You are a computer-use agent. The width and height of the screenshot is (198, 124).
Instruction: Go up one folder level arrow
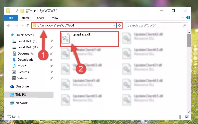pos(28,25)
